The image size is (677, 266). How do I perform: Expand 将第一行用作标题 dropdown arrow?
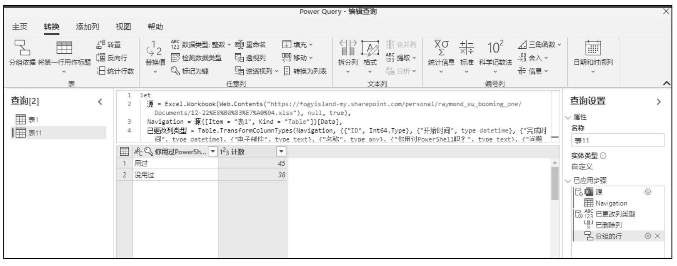(64, 72)
